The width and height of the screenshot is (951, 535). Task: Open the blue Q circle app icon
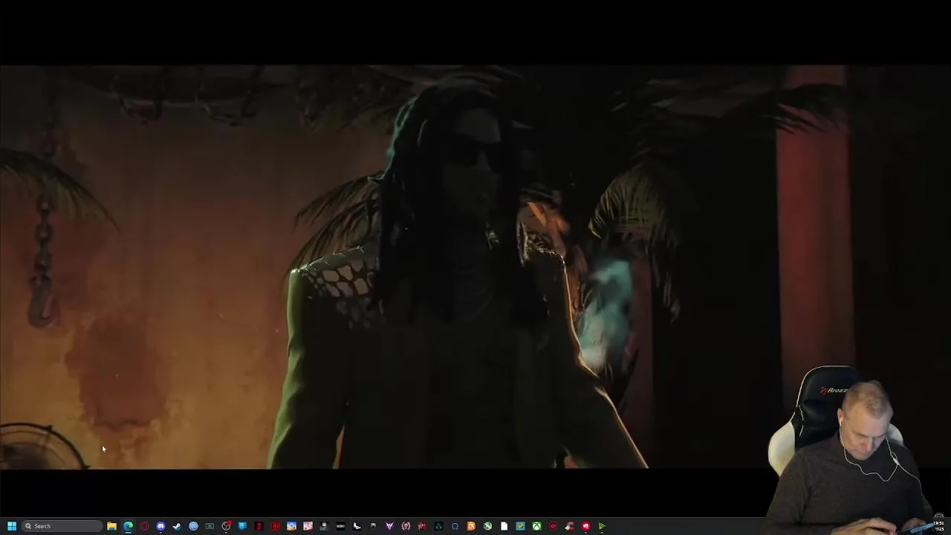(x=455, y=526)
